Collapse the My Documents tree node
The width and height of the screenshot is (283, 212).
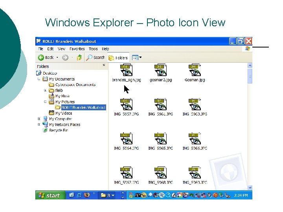[39, 79]
